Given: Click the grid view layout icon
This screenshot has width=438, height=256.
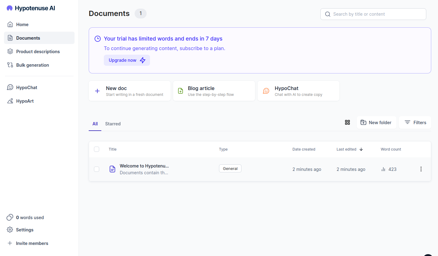Looking at the screenshot, I should coord(347,122).
